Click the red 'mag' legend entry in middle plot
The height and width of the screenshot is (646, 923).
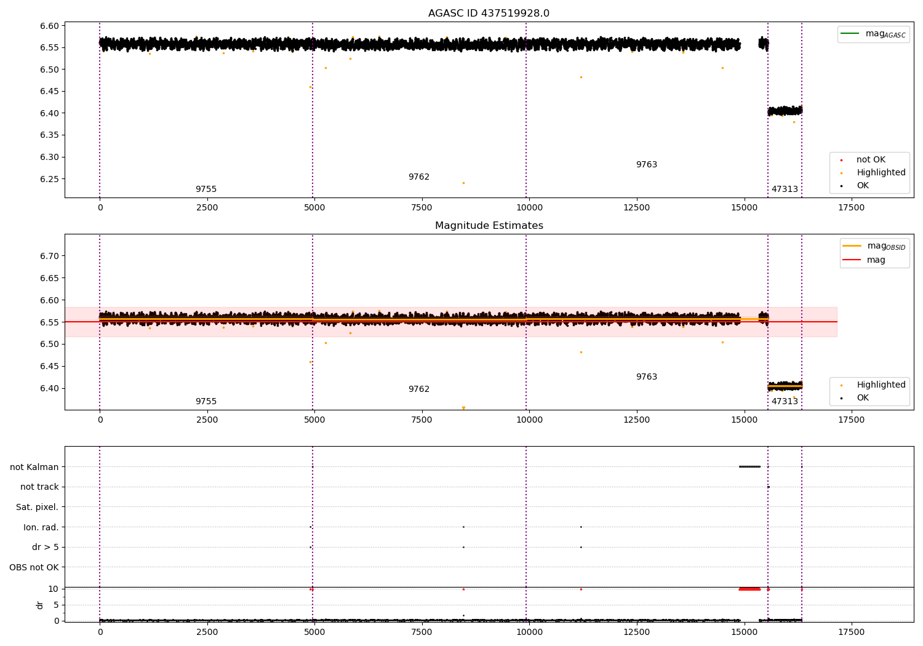pos(864,260)
